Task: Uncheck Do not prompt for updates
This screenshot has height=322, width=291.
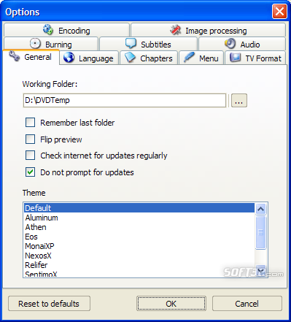Action: point(30,172)
